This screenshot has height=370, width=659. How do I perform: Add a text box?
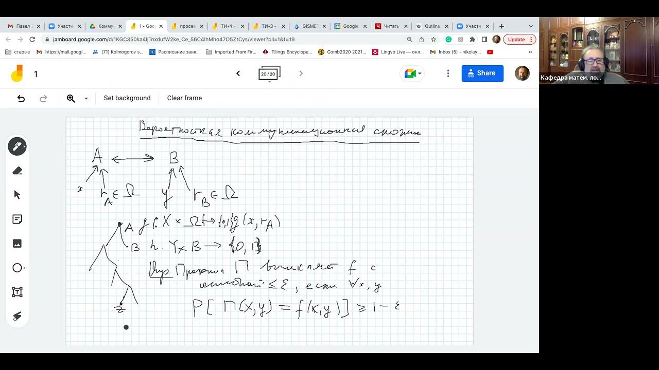pos(17,292)
